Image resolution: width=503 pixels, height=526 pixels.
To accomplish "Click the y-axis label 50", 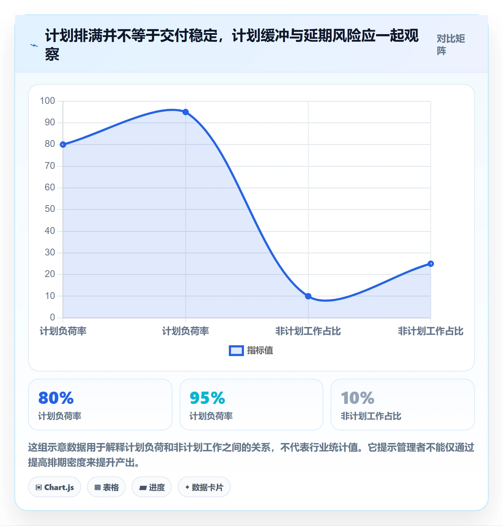I will (x=50, y=209).
